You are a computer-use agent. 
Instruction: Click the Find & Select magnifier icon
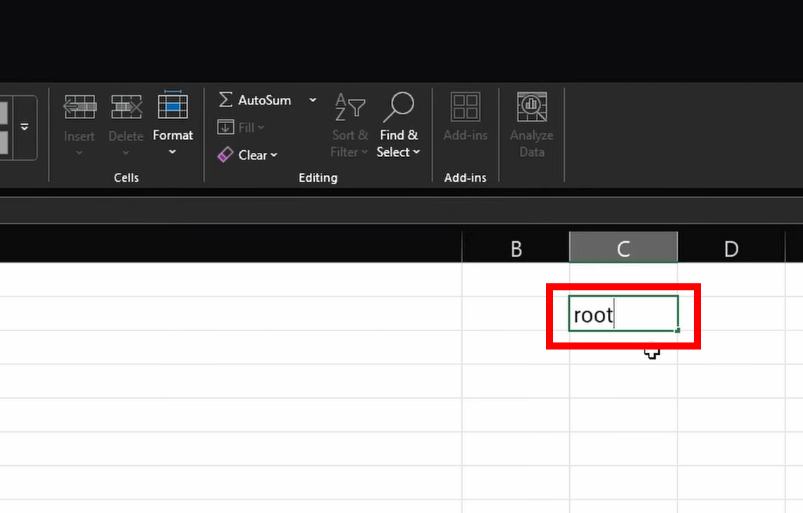click(399, 106)
